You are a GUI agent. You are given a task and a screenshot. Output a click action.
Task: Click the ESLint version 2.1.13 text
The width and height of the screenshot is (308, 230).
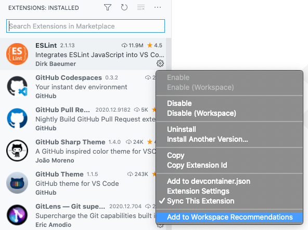[68, 46]
